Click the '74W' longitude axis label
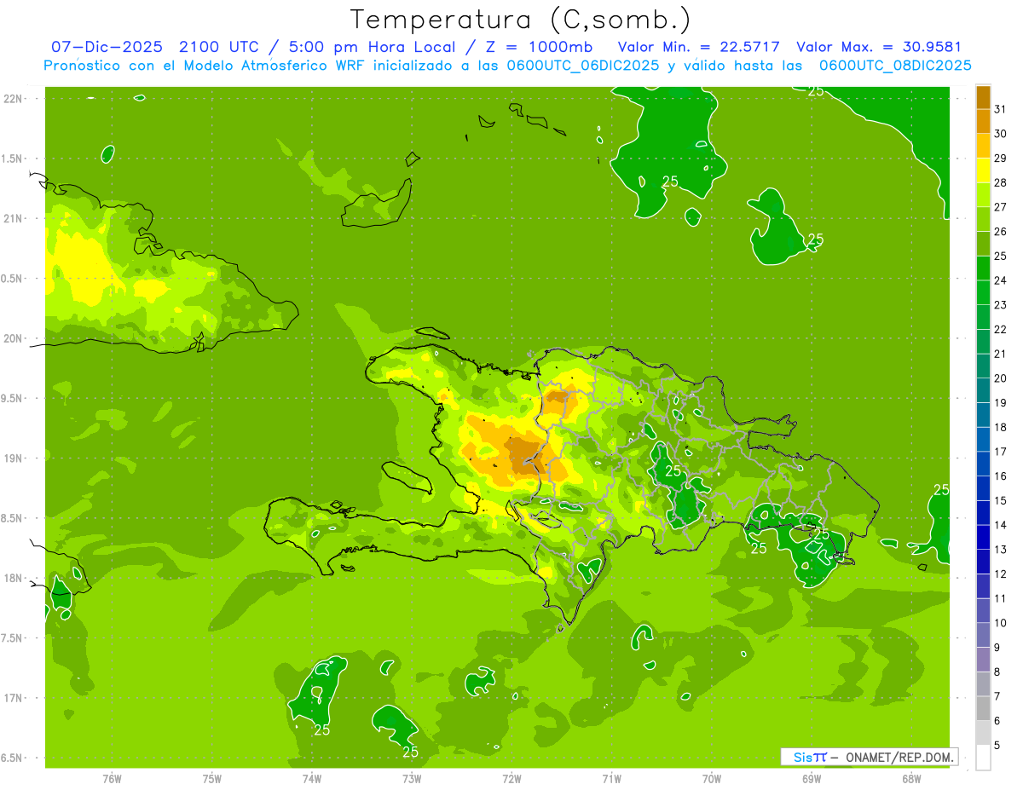The height and width of the screenshot is (790, 1023). [x=312, y=778]
